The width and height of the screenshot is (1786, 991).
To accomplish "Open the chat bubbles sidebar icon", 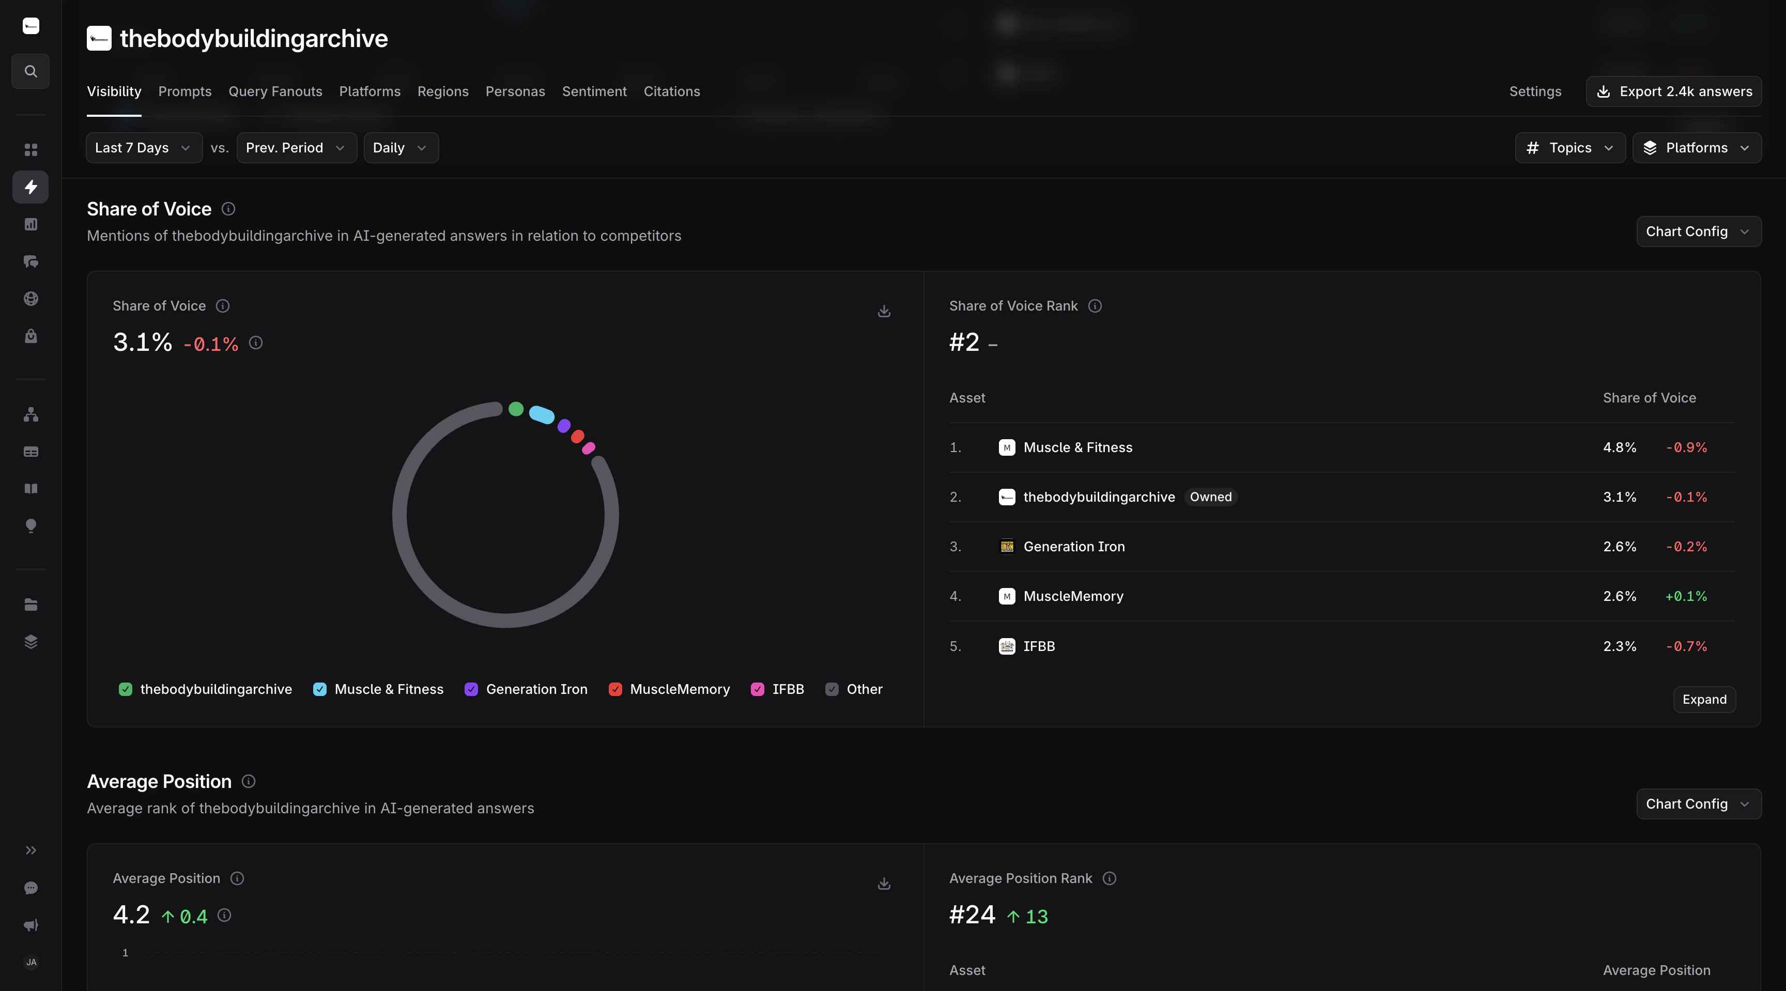I will pos(30,262).
